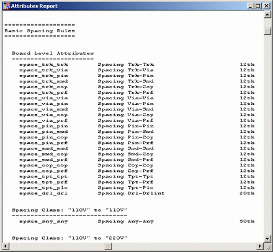The image size is (273, 252).
Task: Click the 50th value for Any-Any
Action: [247, 221]
